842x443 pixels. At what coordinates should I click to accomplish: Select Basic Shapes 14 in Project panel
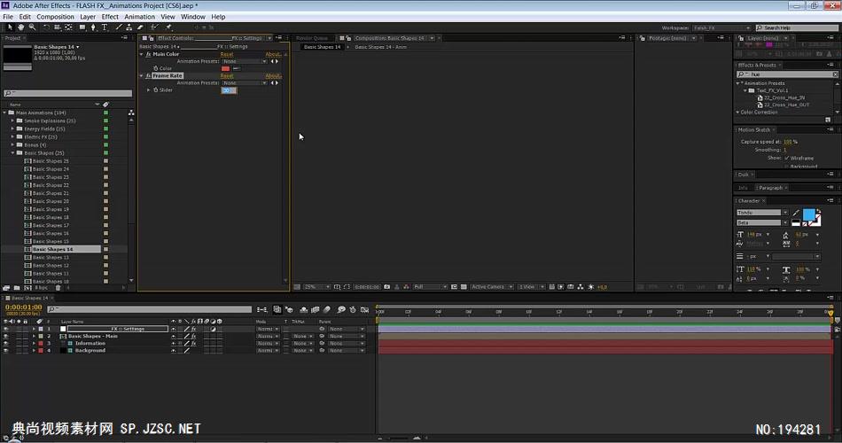[52, 249]
